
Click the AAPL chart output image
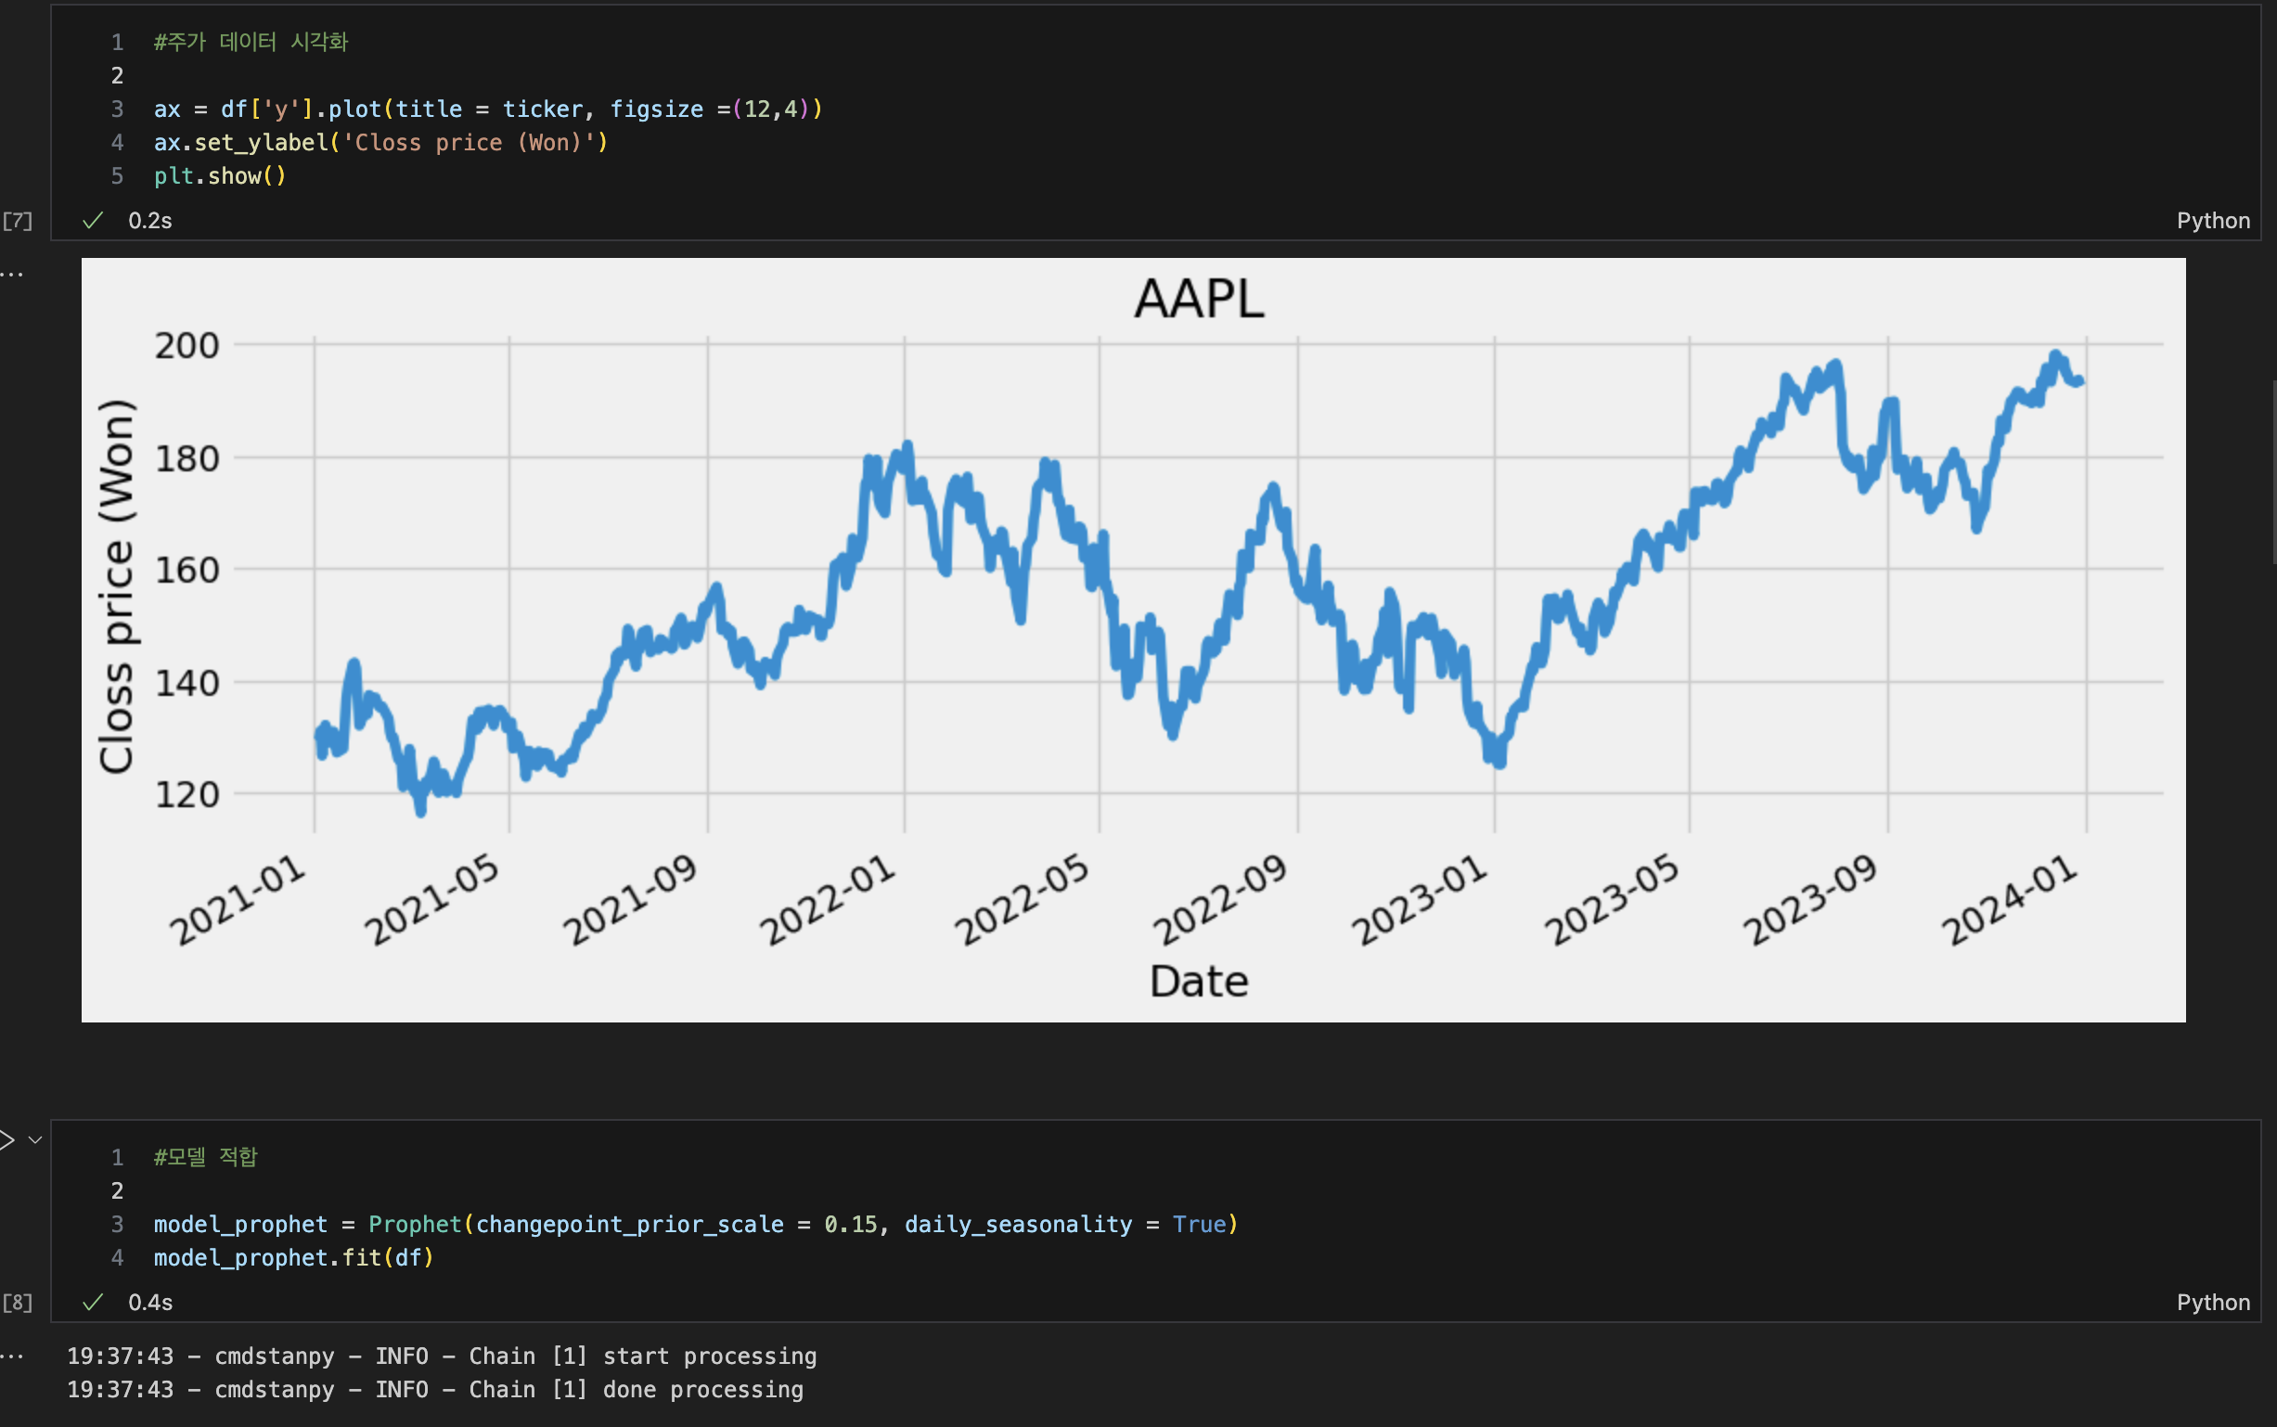pos(1133,640)
